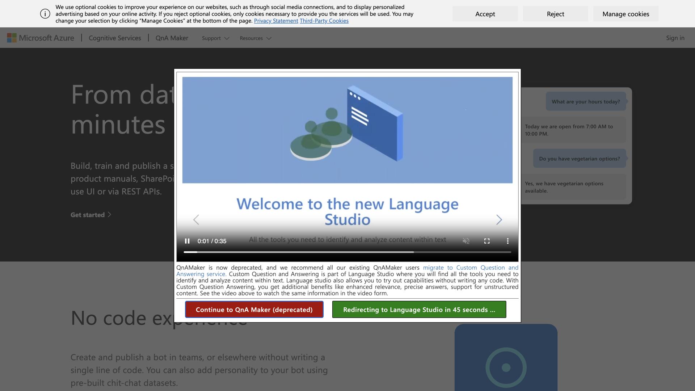This screenshot has width=695, height=391.
Task: Continue to QnA Maker (deprecated)
Action: point(254,310)
